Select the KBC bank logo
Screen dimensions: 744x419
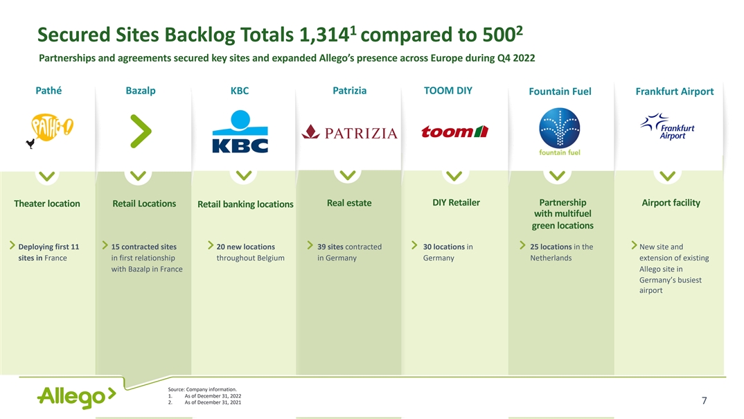click(x=239, y=132)
